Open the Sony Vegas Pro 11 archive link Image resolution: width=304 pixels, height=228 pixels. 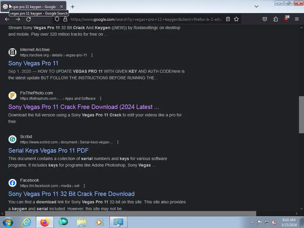click(33, 63)
